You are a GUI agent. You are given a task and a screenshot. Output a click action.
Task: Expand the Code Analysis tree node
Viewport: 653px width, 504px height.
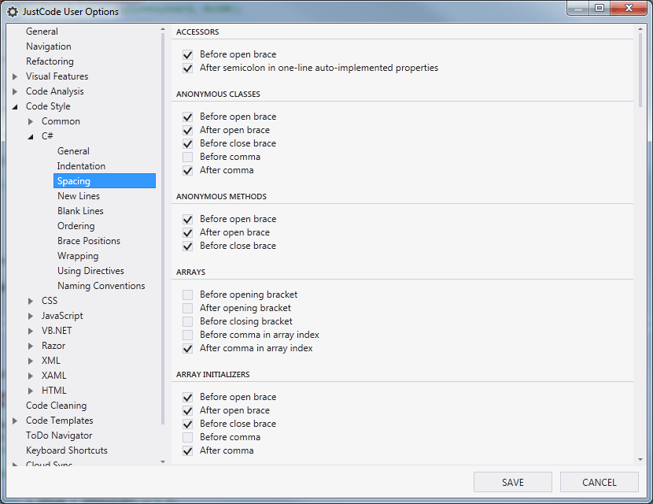click(15, 91)
